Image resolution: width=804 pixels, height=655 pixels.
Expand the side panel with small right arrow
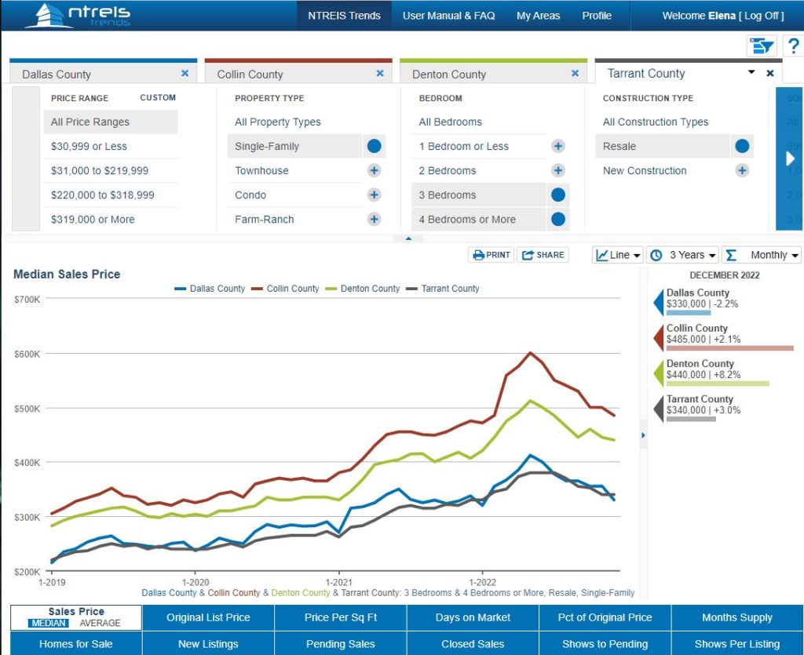(x=644, y=435)
